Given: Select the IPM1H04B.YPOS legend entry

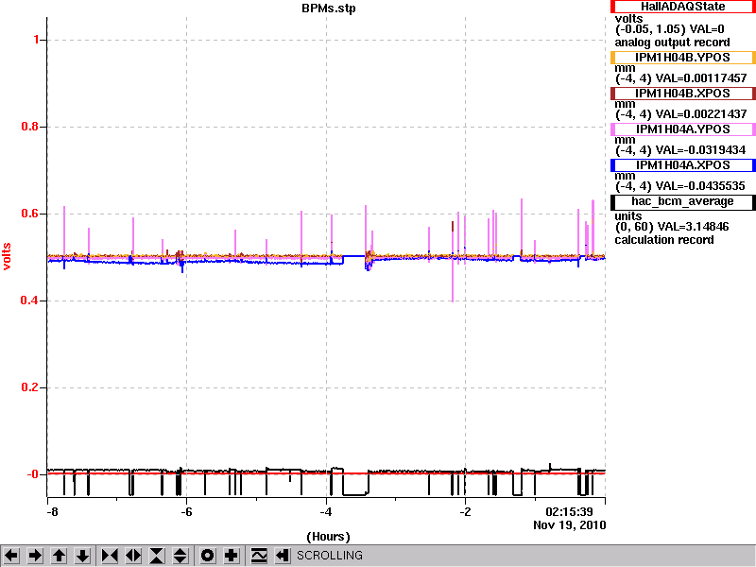Looking at the screenshot, I should point(682,58).
